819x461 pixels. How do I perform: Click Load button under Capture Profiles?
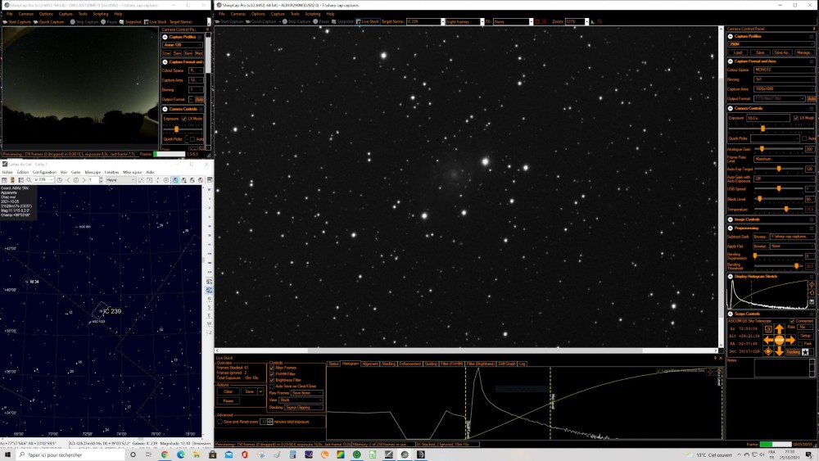(738, 52)
